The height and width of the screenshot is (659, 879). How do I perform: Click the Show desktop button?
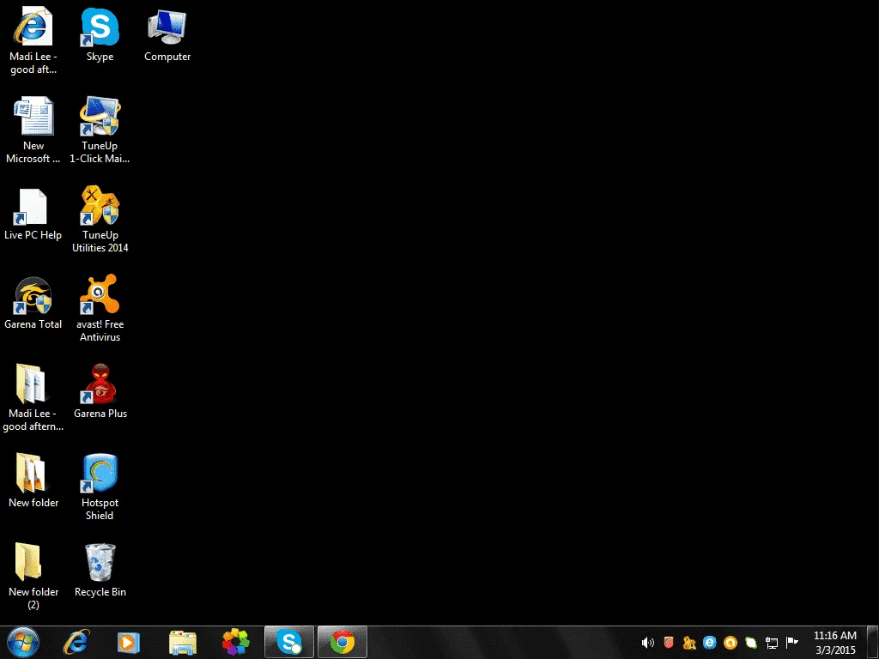coord(873,643)
